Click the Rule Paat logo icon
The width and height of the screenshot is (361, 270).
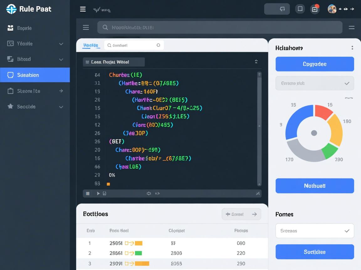click(11, 9)
